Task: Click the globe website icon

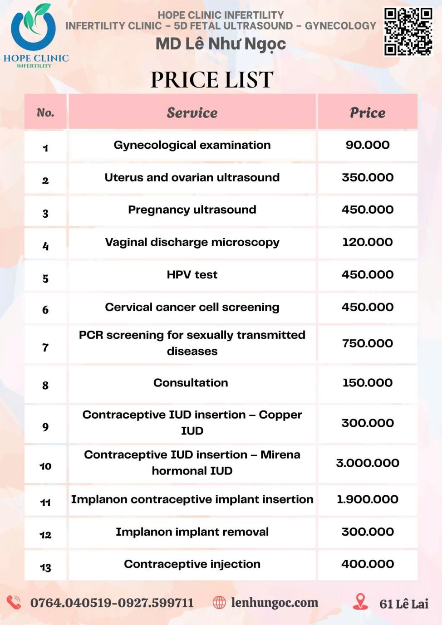Action: (219, 602)
